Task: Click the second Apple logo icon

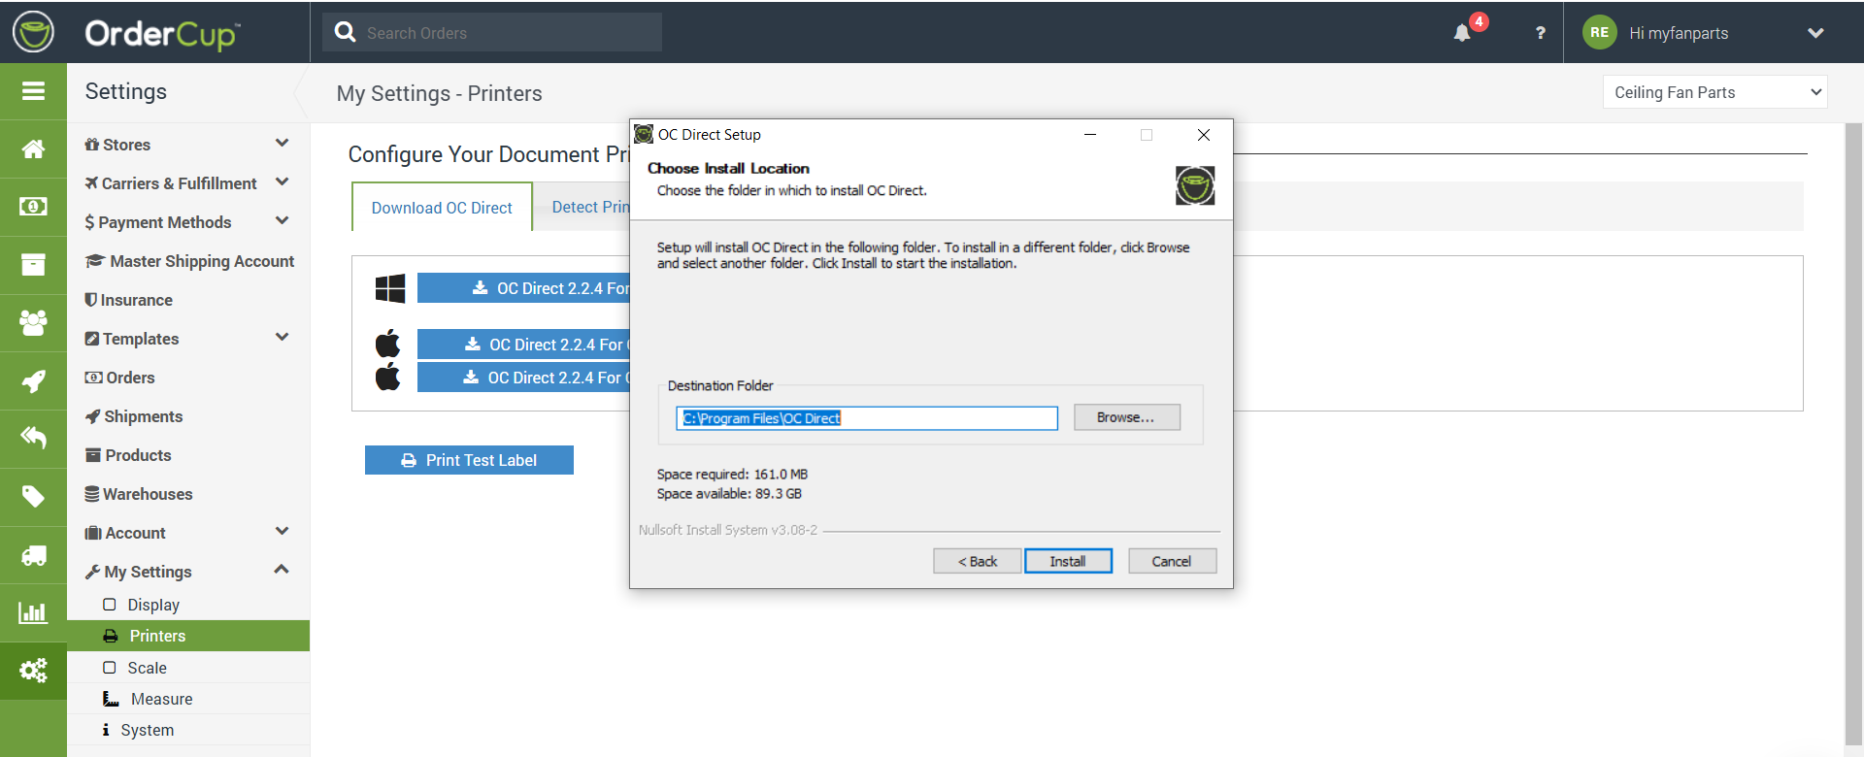Action: (387, 377)
